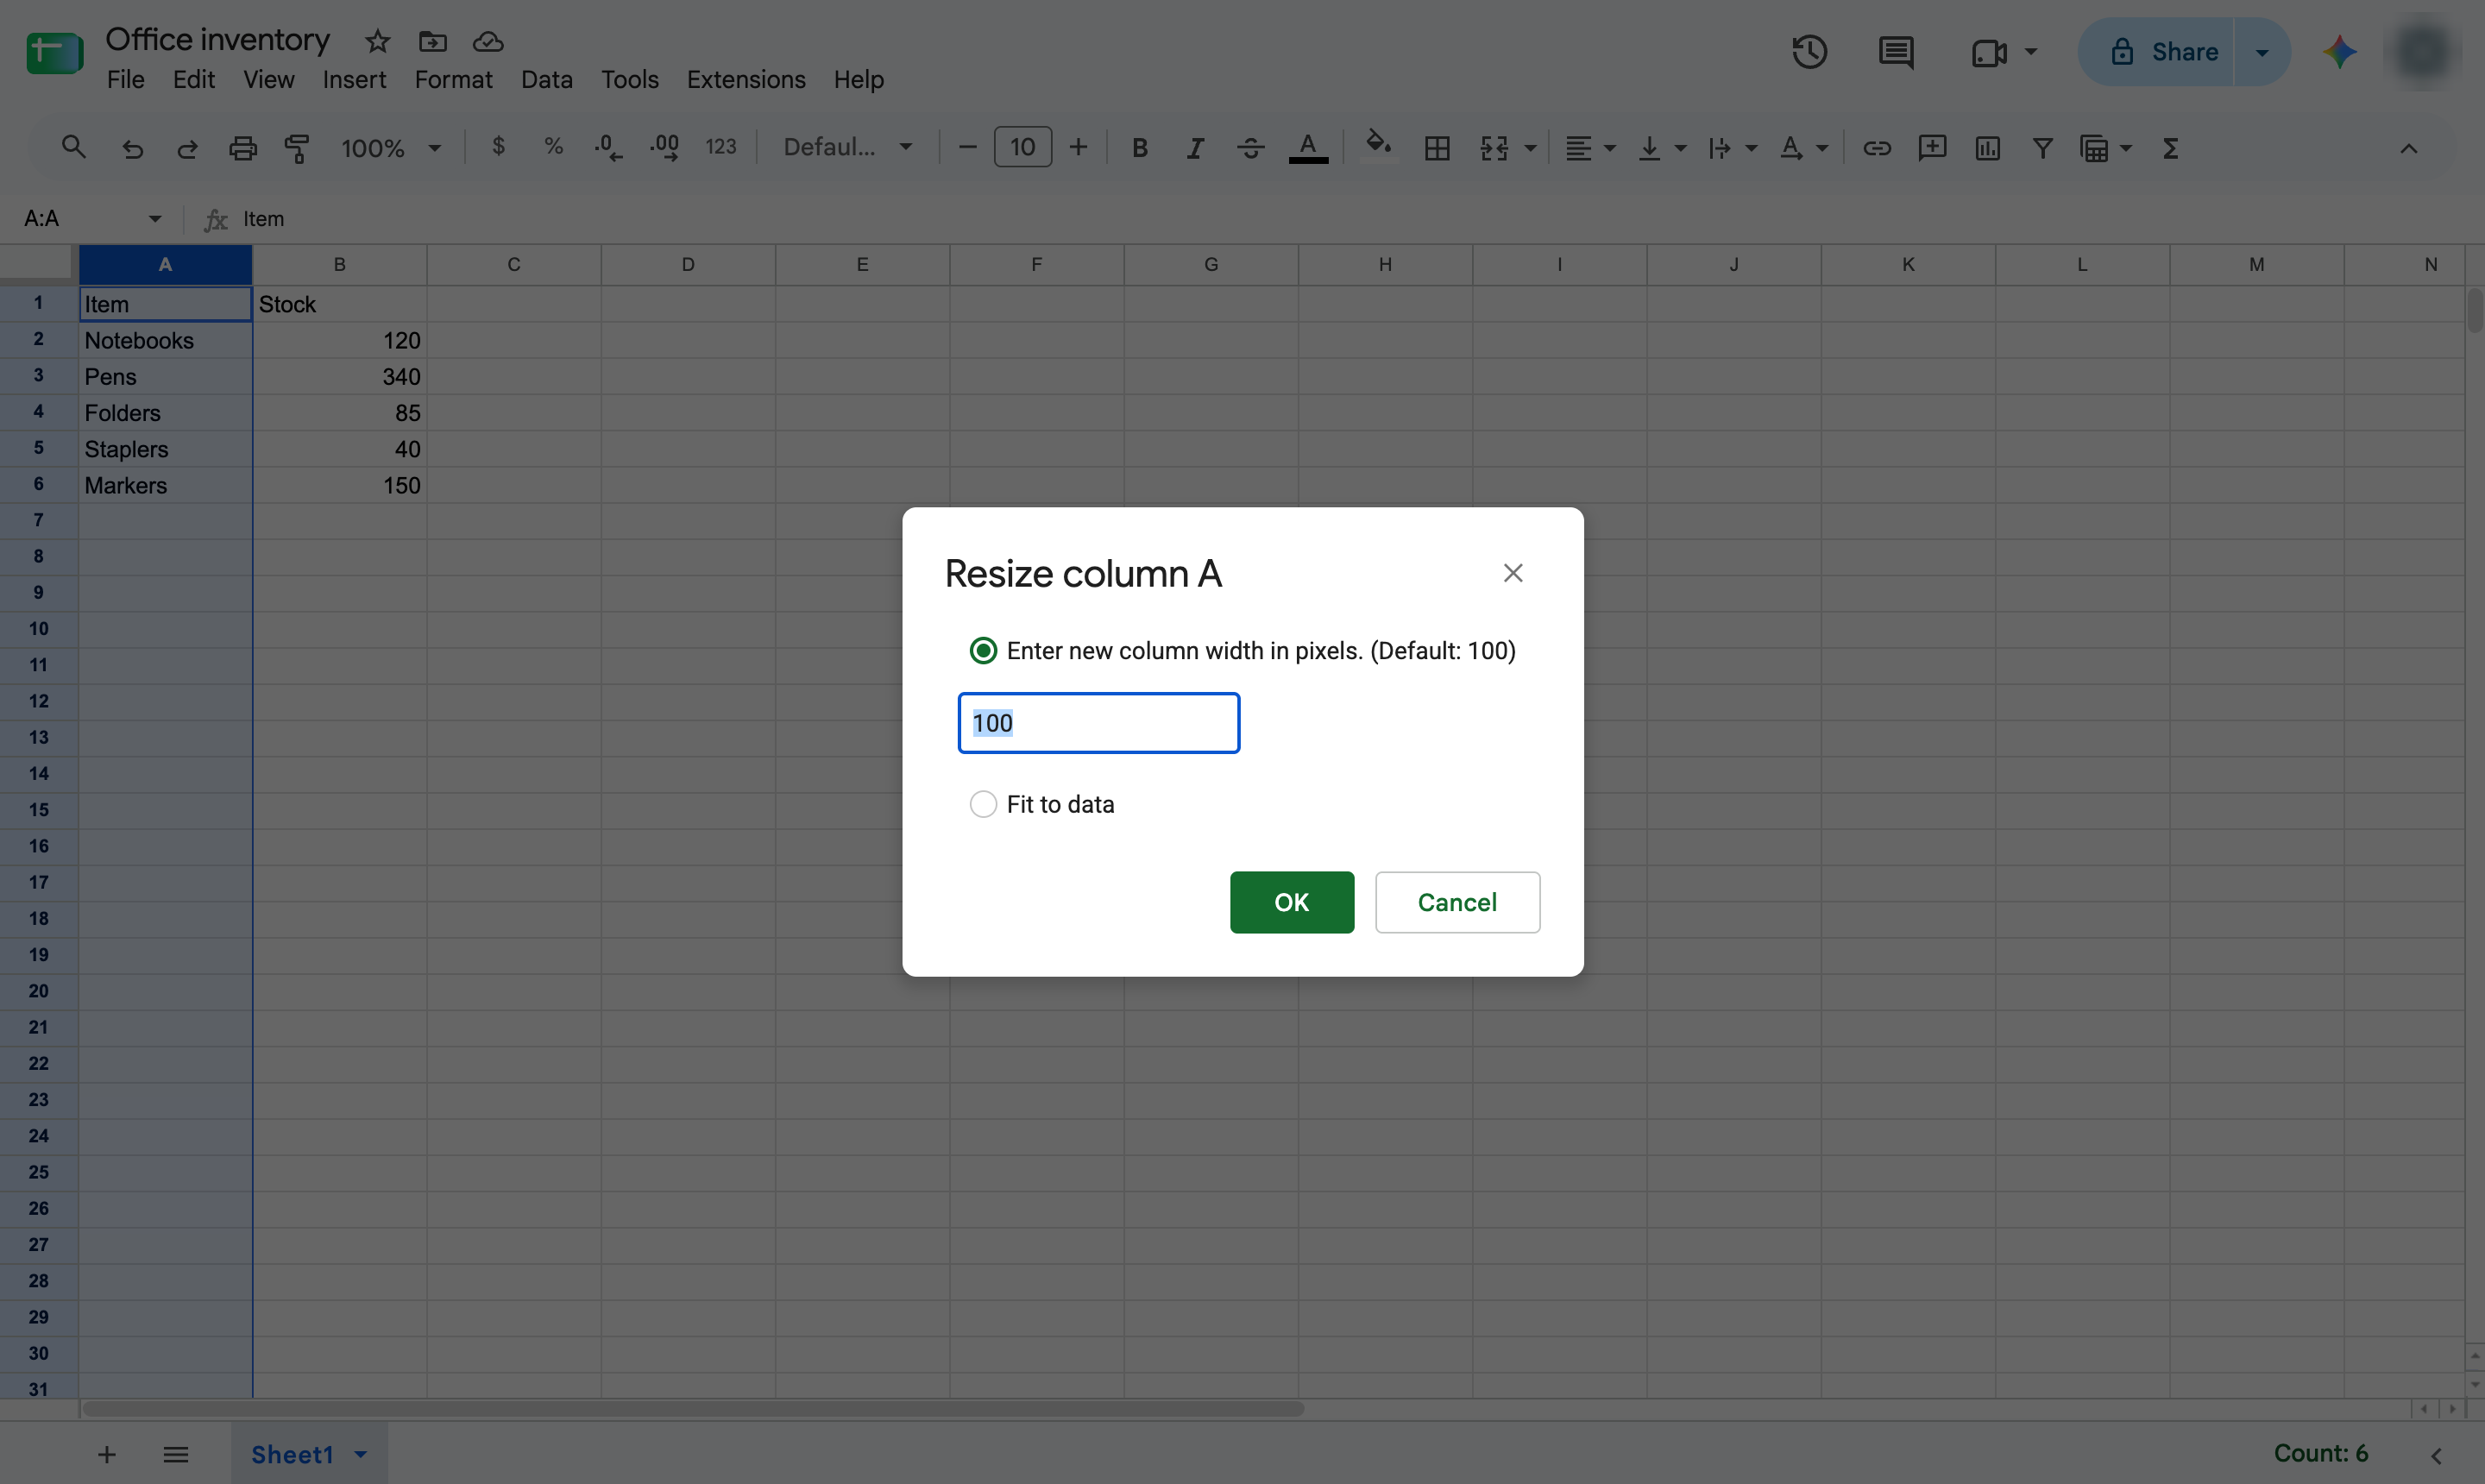Click the column width input field
This screenshot has height=1484, width=2485.
point(1098,723)
